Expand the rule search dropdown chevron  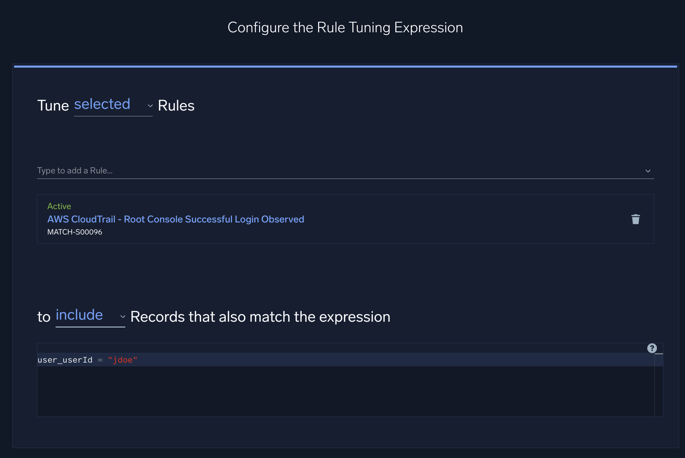647,171
